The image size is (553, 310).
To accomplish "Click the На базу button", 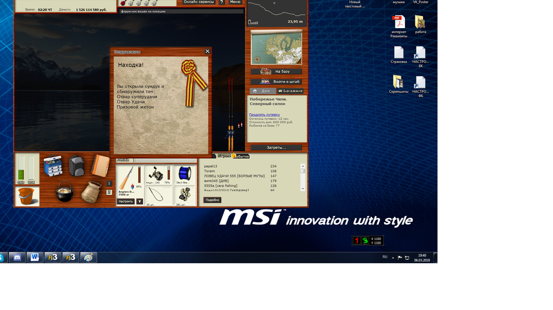I will pos(276,71).
